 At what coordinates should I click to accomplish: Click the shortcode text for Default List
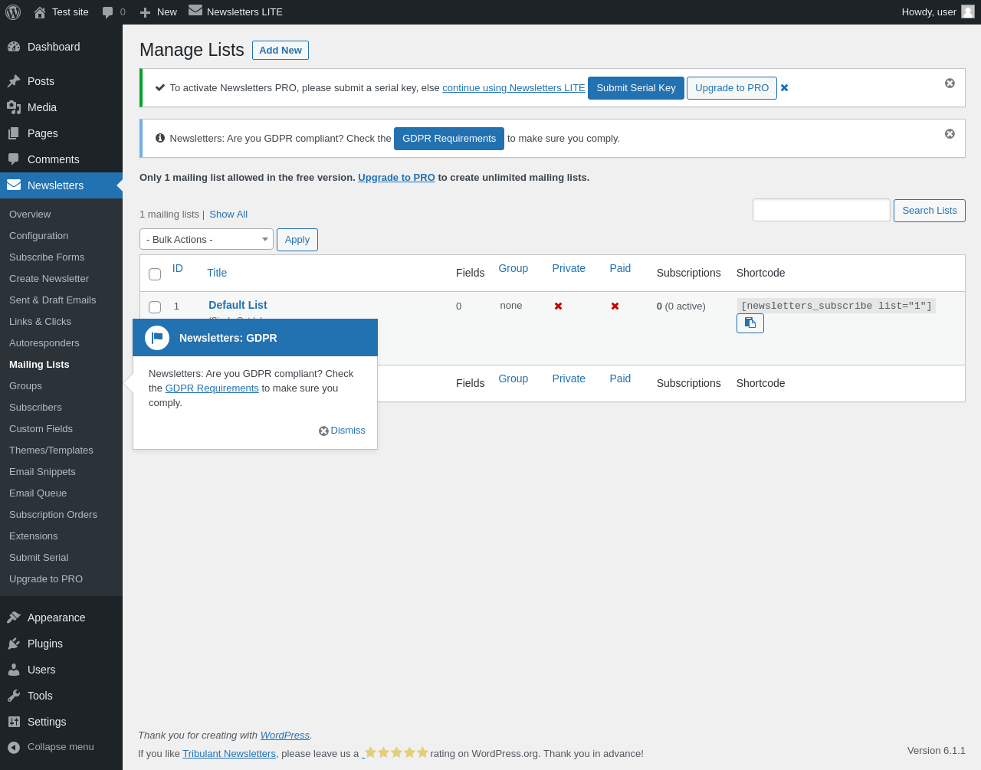click(x=836, y=306)
